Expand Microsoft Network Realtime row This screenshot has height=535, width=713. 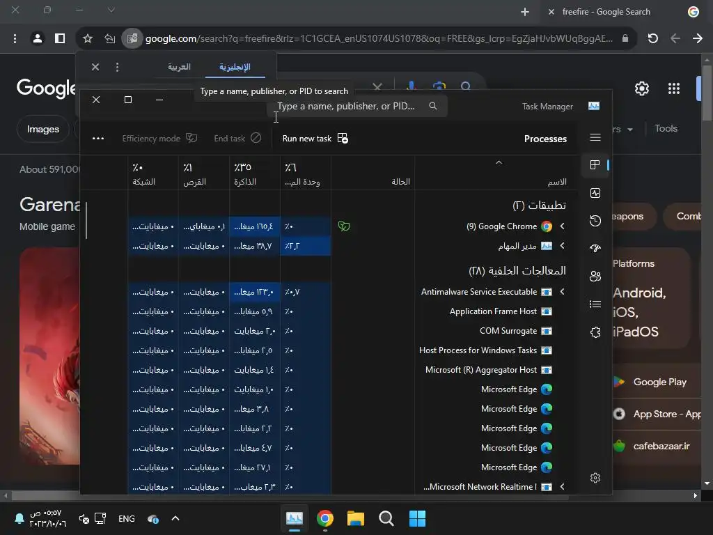click(563, 487)
